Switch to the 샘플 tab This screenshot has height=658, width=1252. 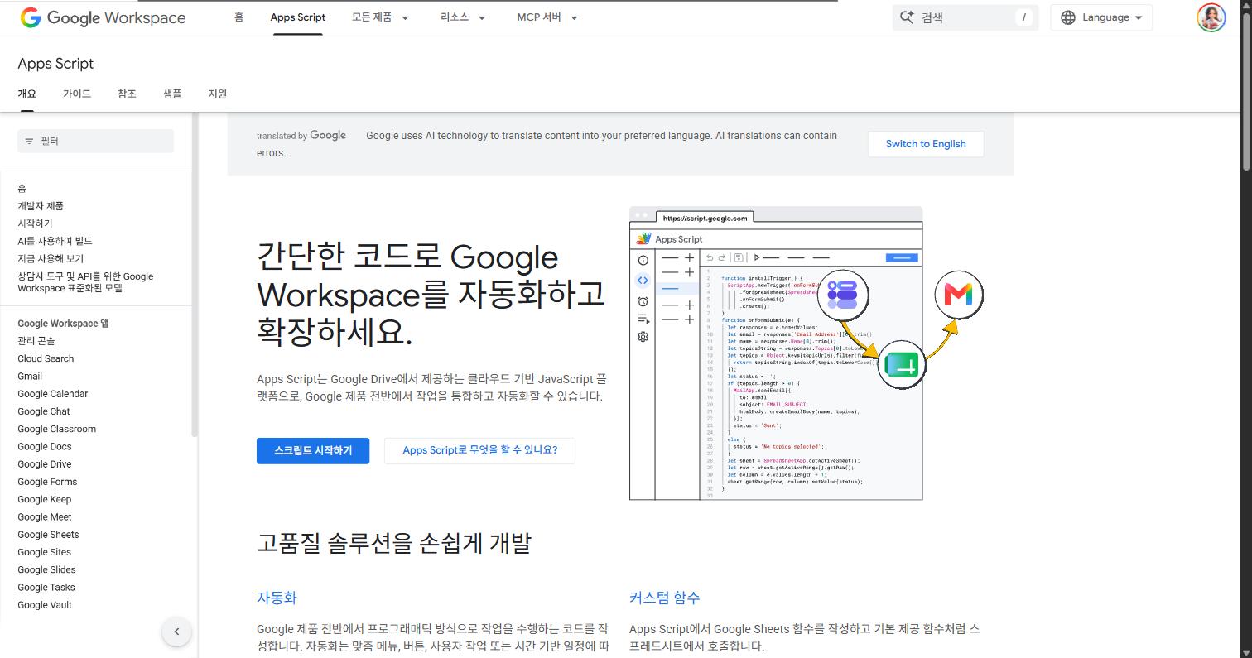click(172, 94)
